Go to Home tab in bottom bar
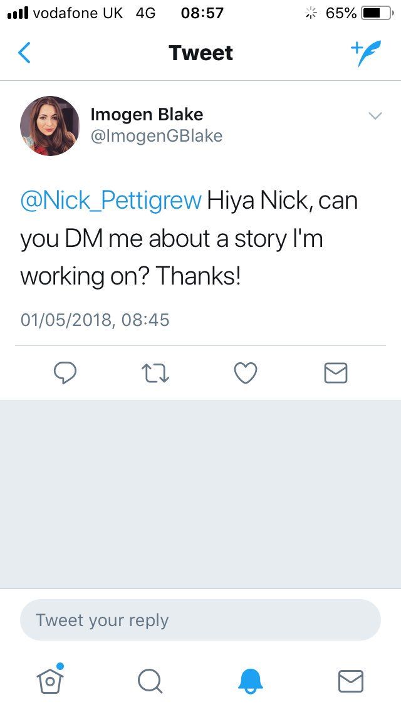This screenshot has width=401, height=712. coord(51,679)
